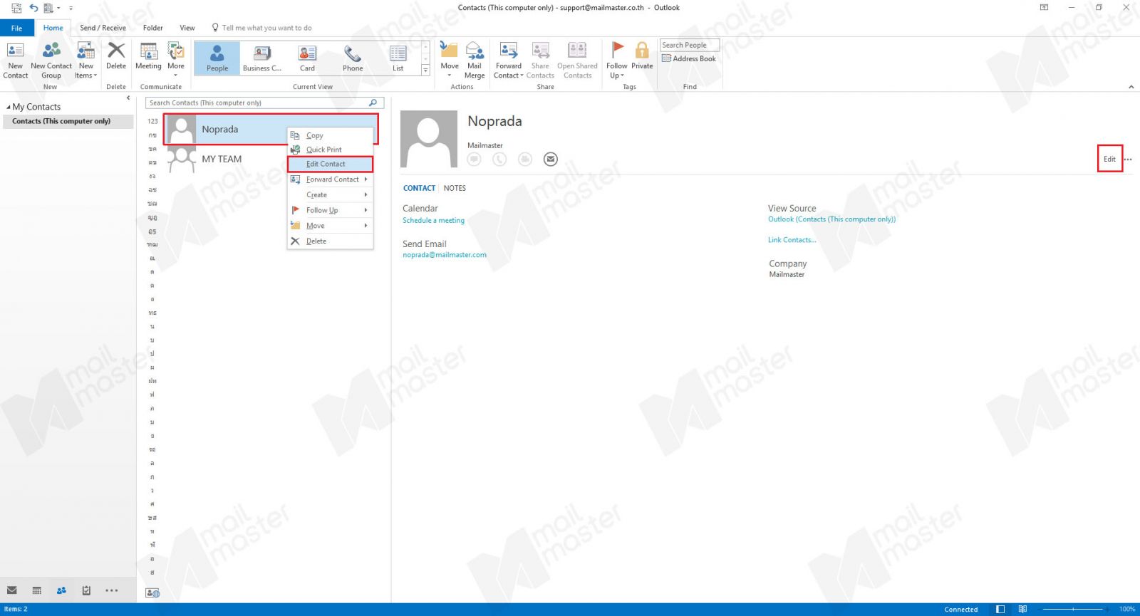Click the Delete ribbon button

click(116, 56)
